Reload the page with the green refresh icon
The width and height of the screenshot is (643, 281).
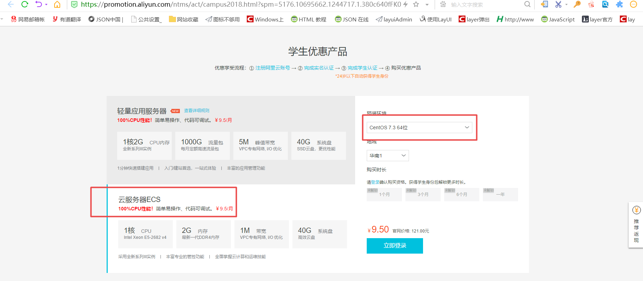click(x=25, y=5)
